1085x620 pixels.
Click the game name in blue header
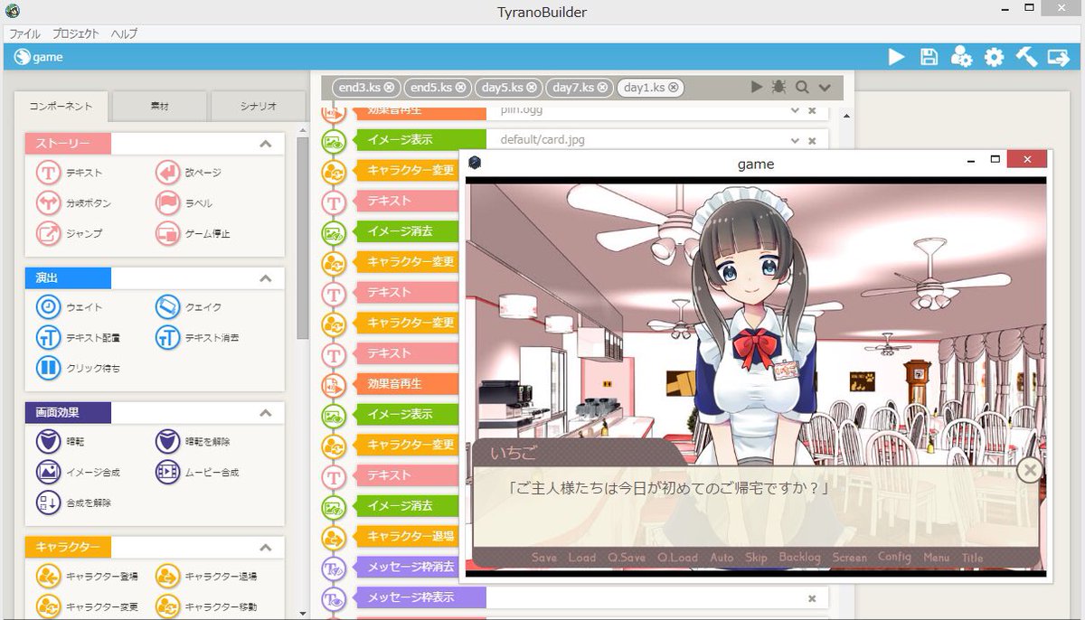pyautogui.click(x=47, y=57)
